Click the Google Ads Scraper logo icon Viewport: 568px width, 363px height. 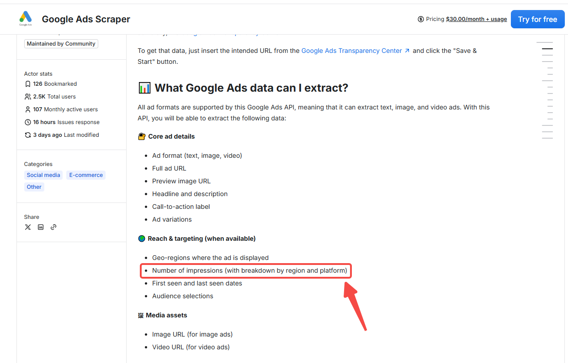click(x=25, y=18)
